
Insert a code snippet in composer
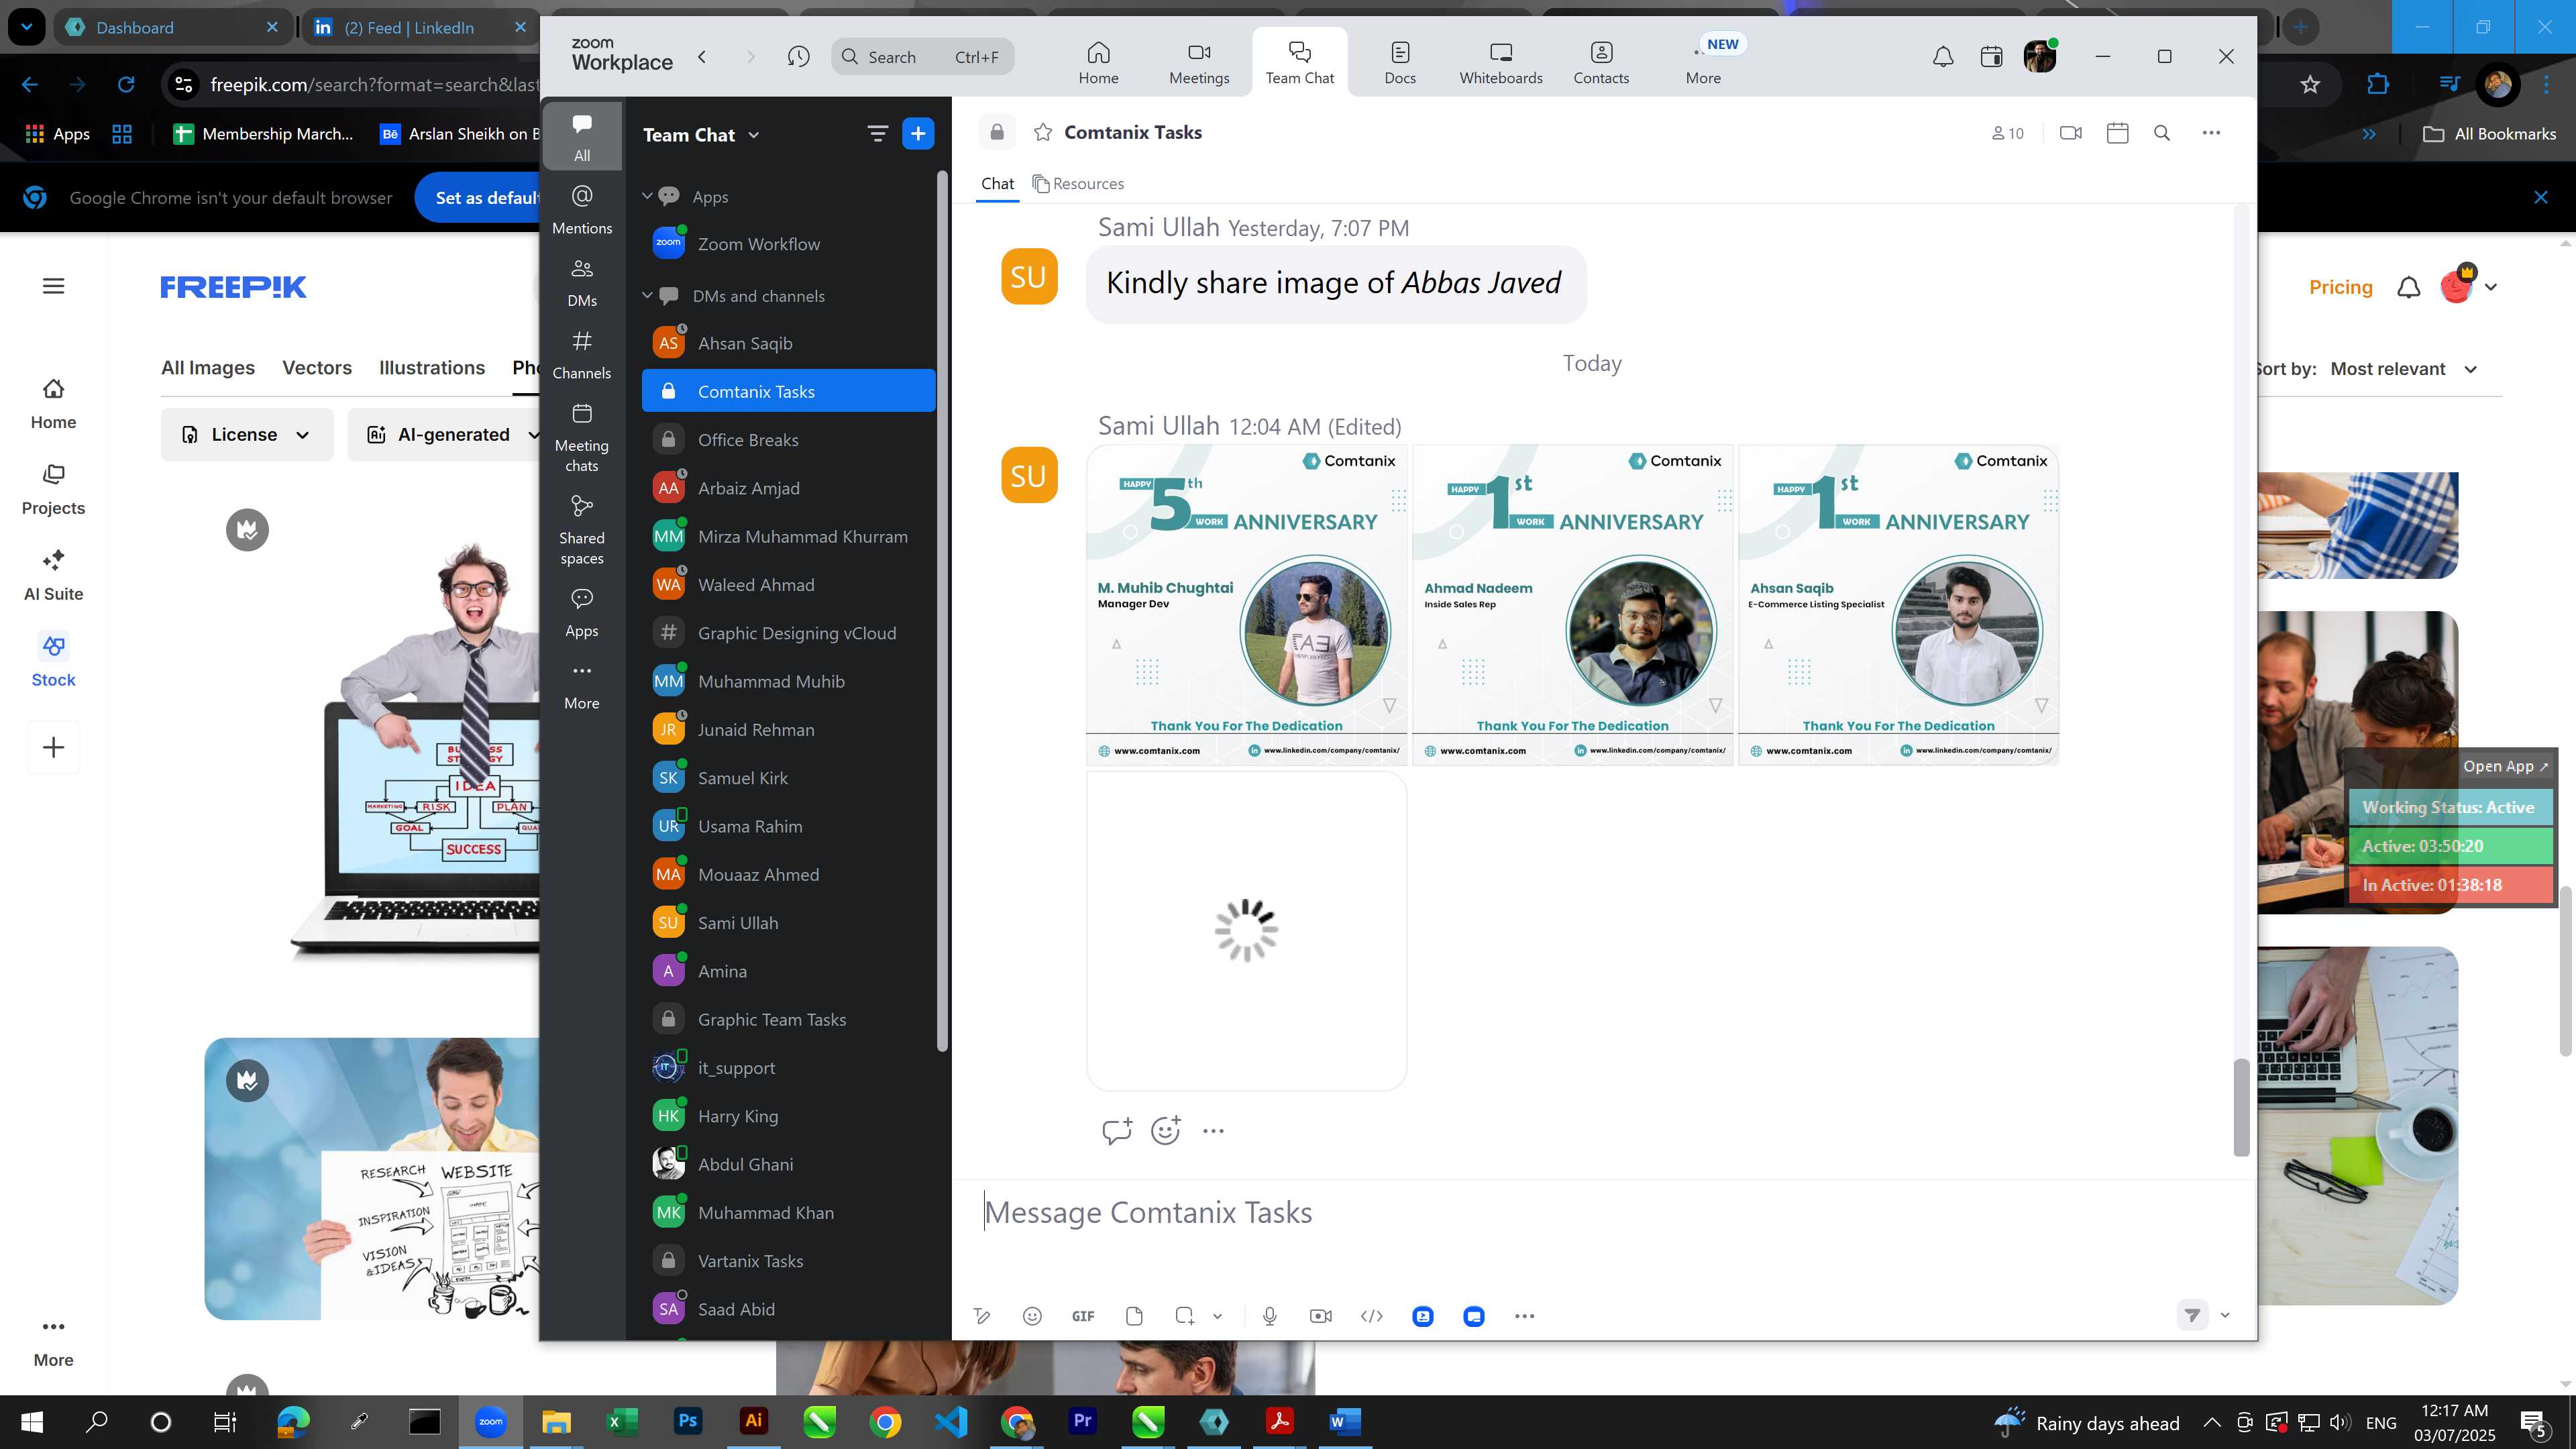[1372, 1316]
